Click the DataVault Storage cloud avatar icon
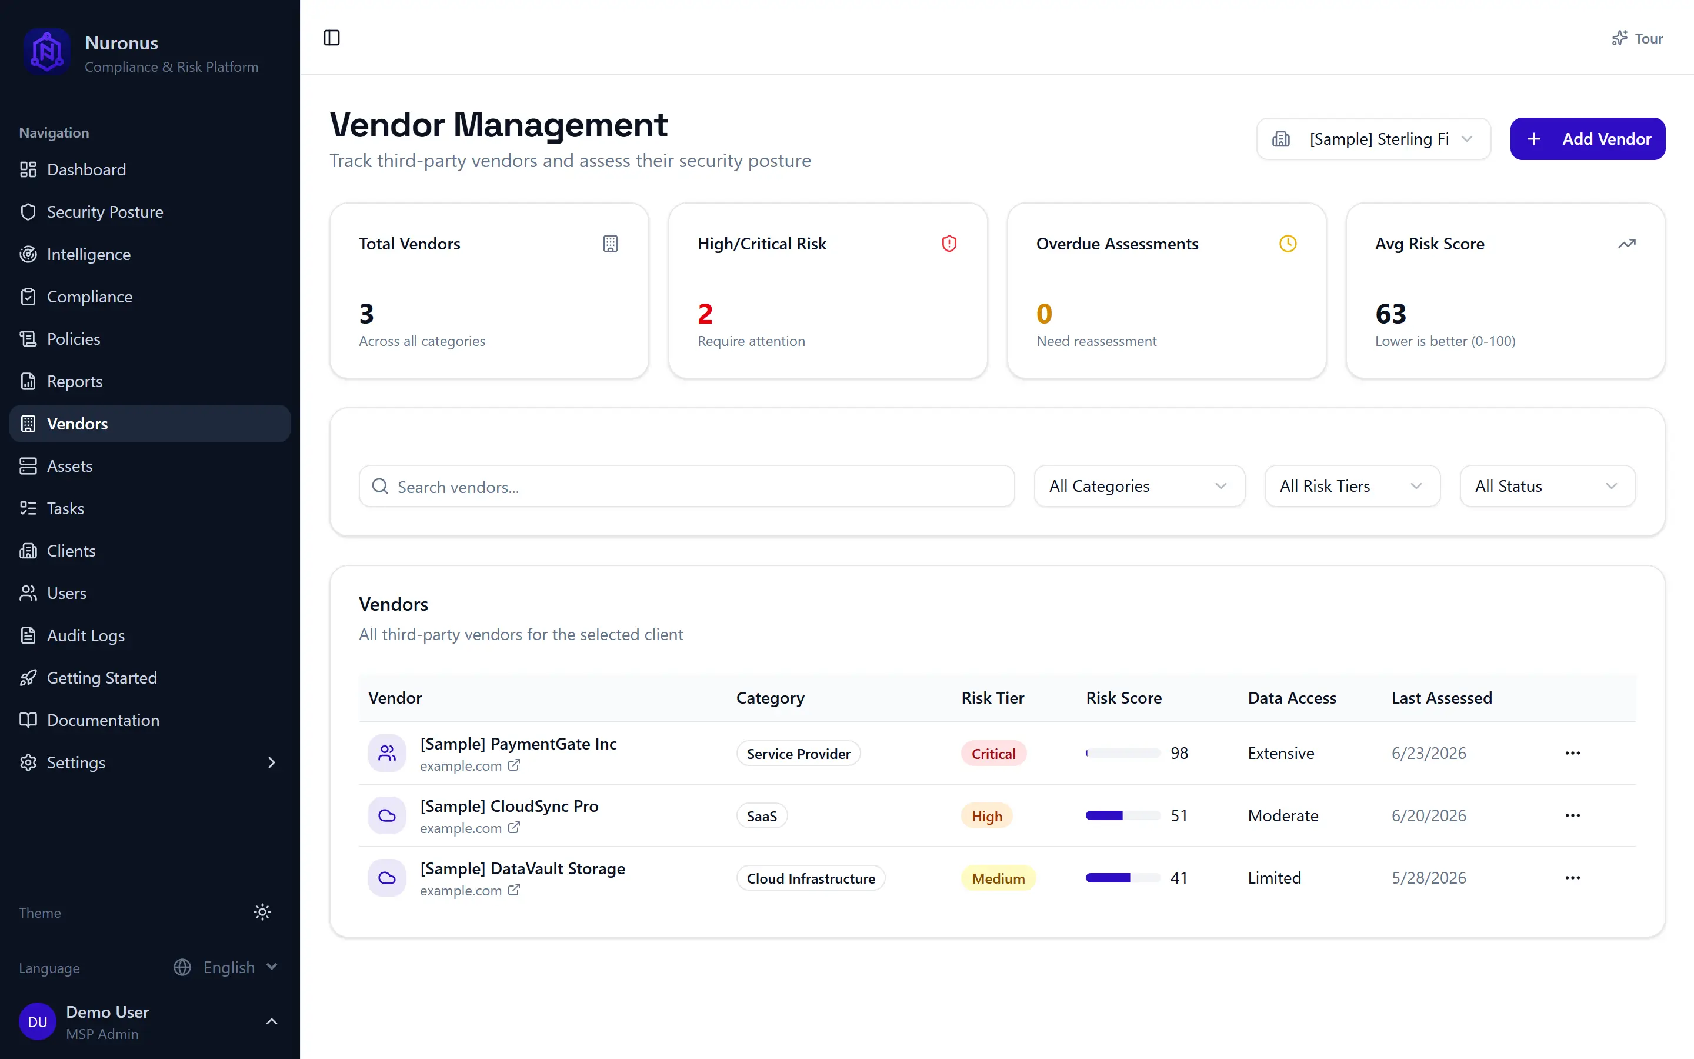The width and height of the screenshot is (1694, 1059). tap(387, 878)
